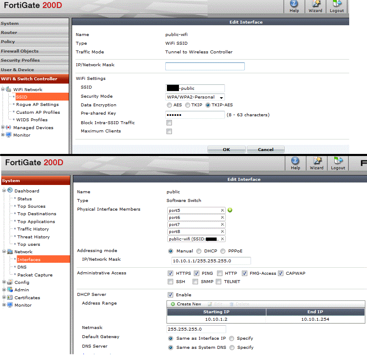
Task: Select Specify for DNS Server
Action: (x=232, y=348)
